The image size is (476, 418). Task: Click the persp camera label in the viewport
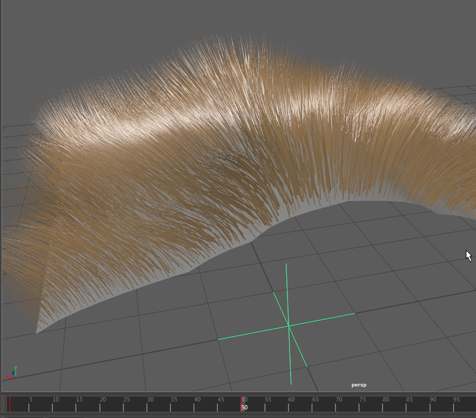(358, 384)
